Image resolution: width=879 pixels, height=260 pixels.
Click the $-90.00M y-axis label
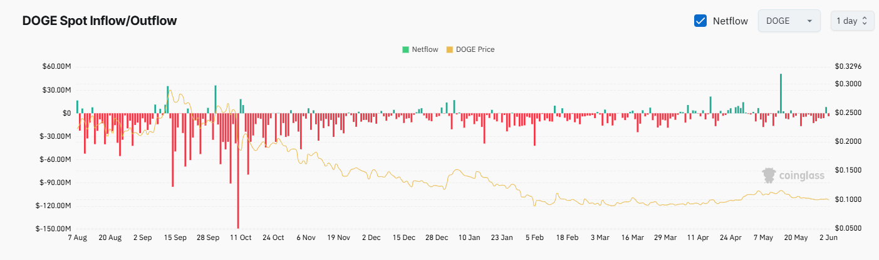click(x=56, y=182)
